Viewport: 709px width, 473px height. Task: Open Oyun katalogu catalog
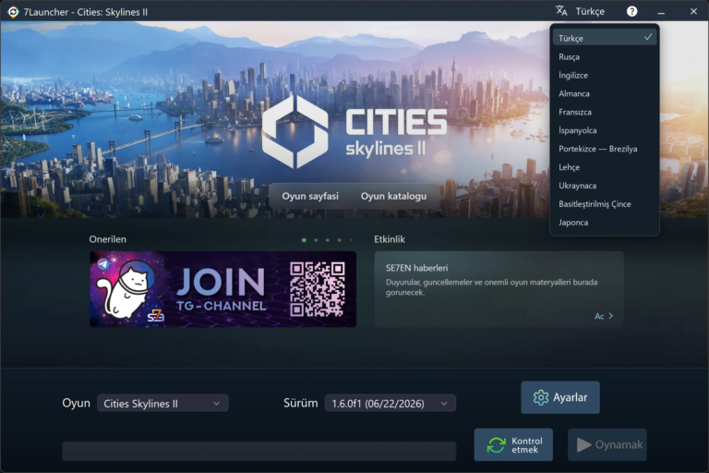pos(393,196)
